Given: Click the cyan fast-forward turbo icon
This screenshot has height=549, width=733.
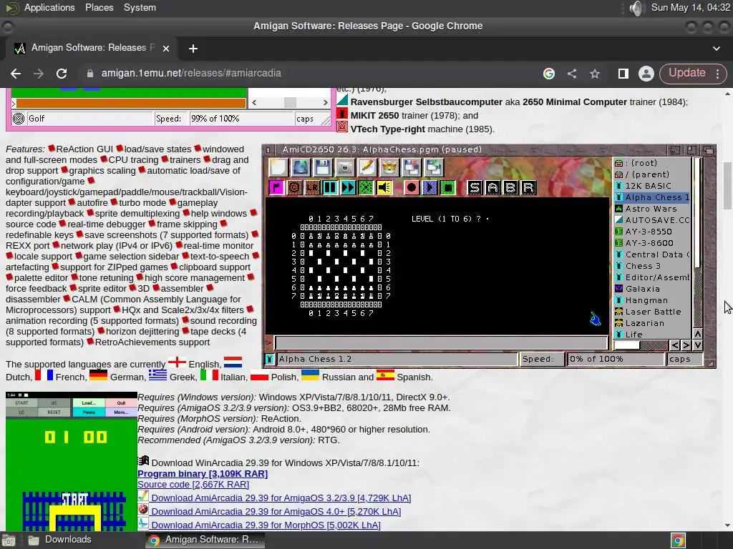Looking at the screenshot, I should [348, 188].
